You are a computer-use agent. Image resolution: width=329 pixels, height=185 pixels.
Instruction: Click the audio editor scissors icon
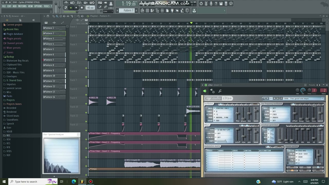click(206, 3)
